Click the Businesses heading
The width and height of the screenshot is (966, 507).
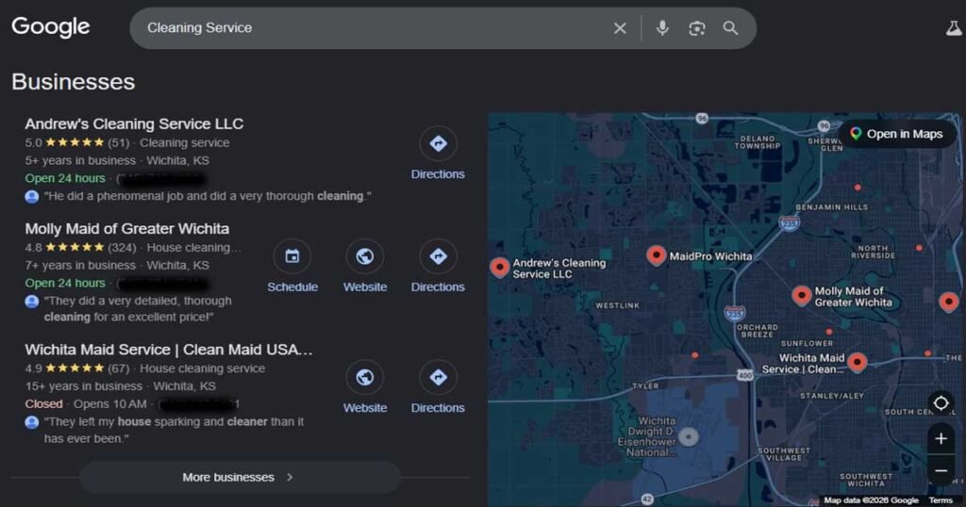(x=74, y=82)
